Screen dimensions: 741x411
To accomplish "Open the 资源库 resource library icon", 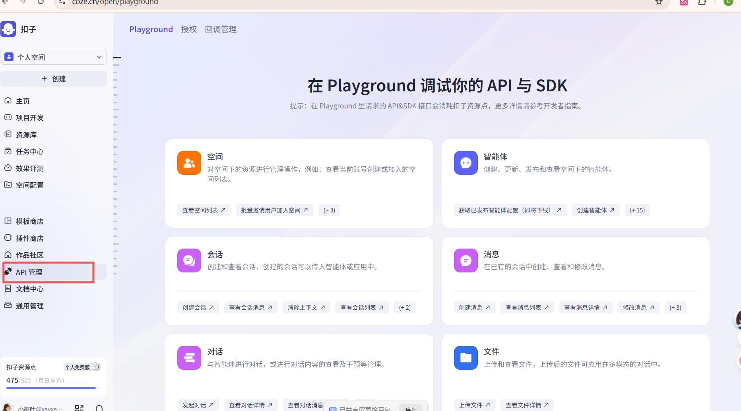I will coord(8,134).
